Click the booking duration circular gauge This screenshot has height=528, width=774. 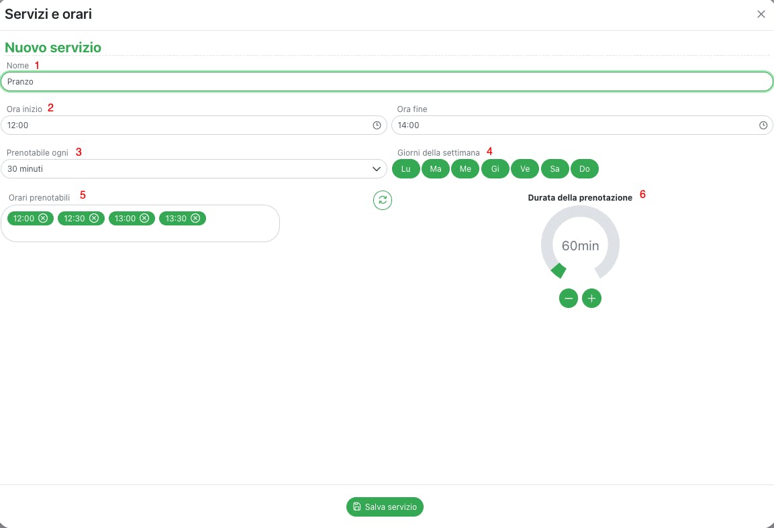tap(580, 245)
